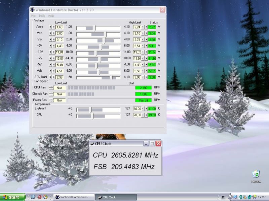Click the System 1 temperature slider thumb
The height and width of the screenshot is (201, 269).
pyautogui.click(x=91, y=110)
